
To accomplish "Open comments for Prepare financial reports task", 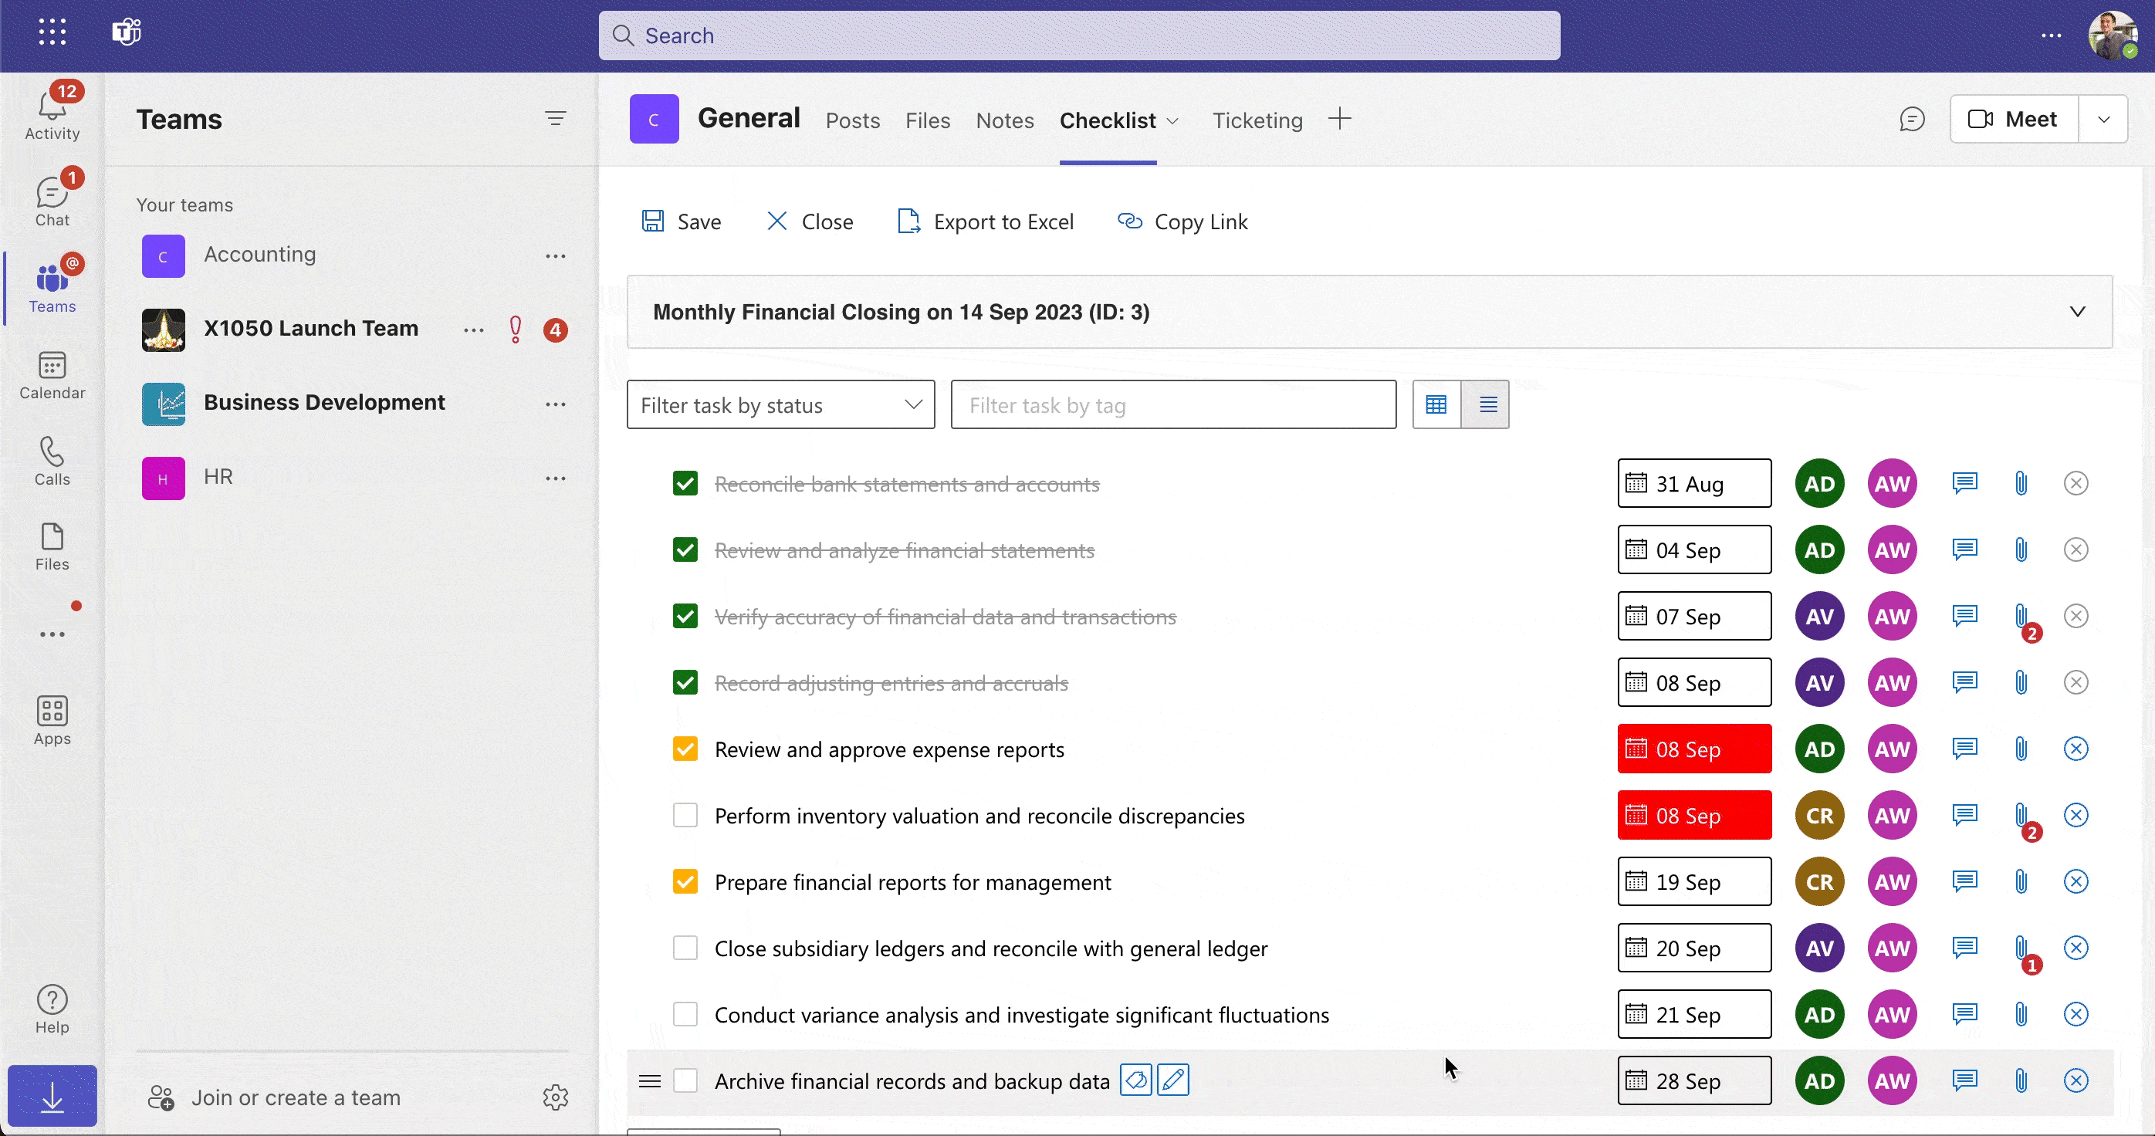I will point(1965,881).
